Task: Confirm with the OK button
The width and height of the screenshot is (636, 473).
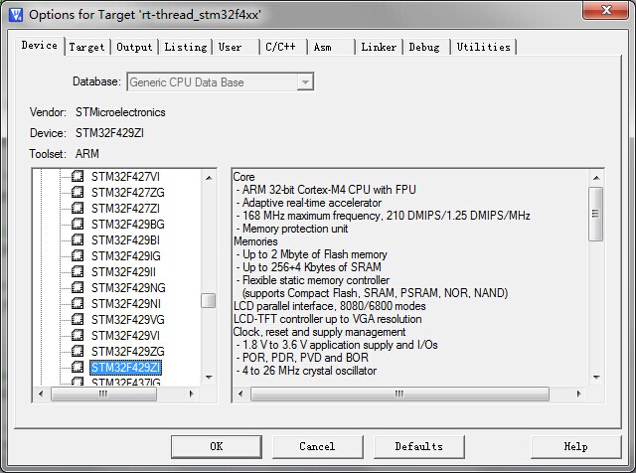Action: [217, 446]
